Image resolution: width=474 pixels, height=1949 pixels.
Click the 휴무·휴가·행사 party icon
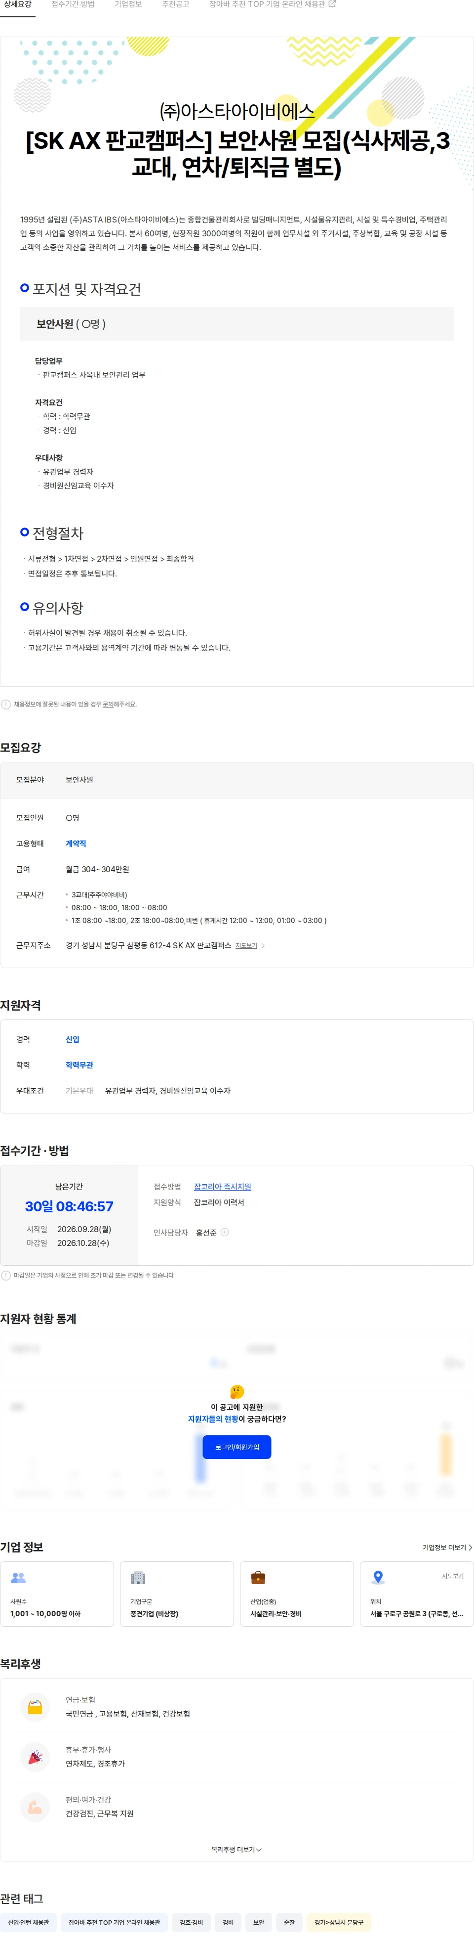[35, 1758]
